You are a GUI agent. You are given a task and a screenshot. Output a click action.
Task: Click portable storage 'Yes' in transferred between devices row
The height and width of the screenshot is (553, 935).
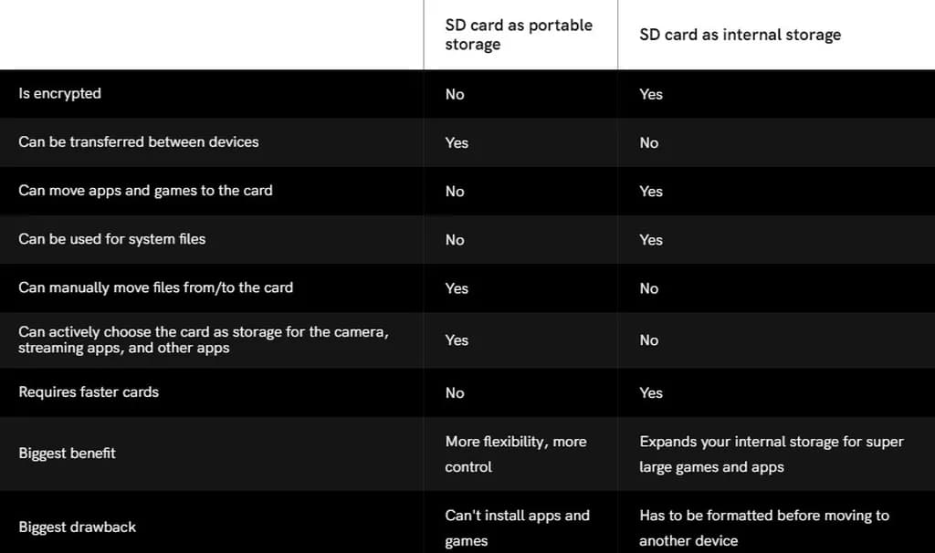pyautogui.click(x=457, y=142)
